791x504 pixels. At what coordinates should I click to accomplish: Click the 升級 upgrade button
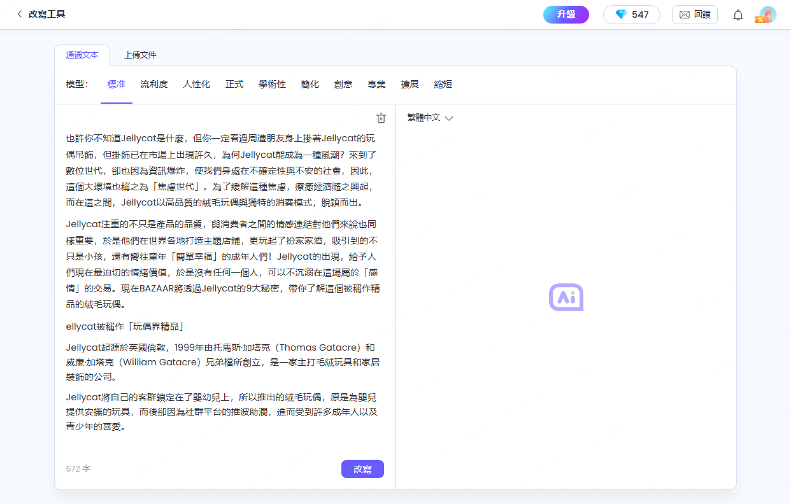tap(566, 15)
